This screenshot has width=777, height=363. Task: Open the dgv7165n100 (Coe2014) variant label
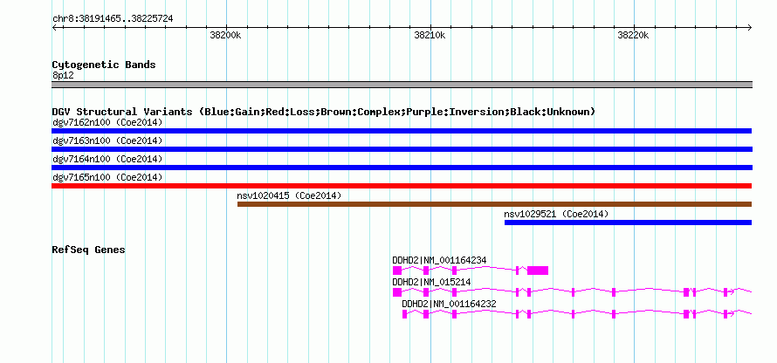coord(107,177)
